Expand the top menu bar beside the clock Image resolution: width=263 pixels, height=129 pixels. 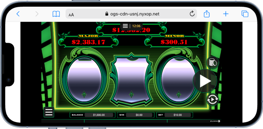click(x=125, y=26)
